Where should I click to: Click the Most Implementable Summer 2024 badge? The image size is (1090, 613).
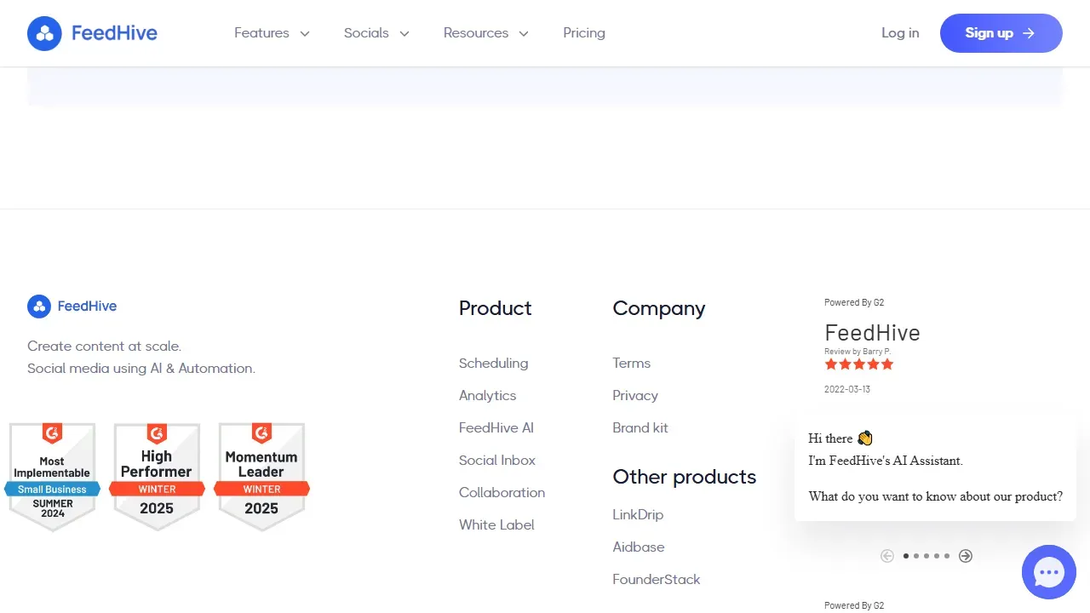click(53, 477)
